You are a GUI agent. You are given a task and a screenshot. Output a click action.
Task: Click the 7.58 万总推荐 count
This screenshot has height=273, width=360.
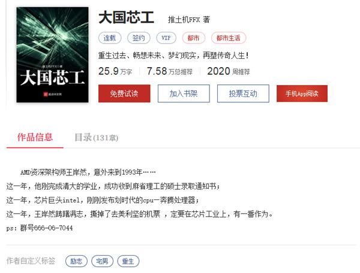point(170,71)
